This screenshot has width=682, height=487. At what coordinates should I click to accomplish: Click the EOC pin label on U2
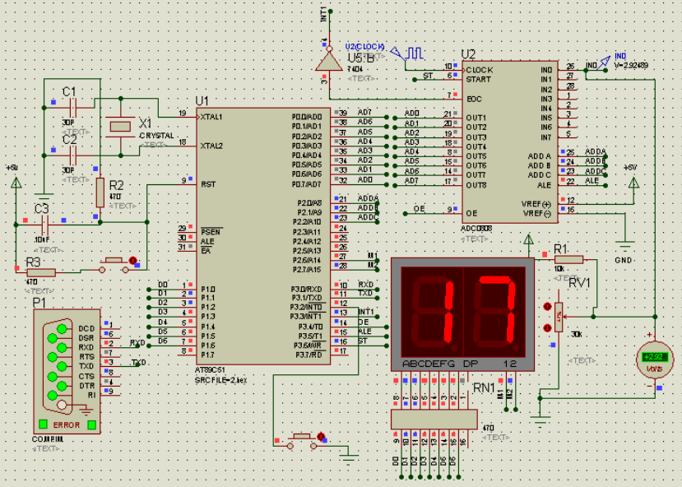(474, 99)
